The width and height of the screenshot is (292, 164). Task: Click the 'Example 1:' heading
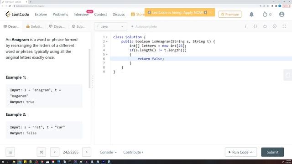tap(16, 77)
